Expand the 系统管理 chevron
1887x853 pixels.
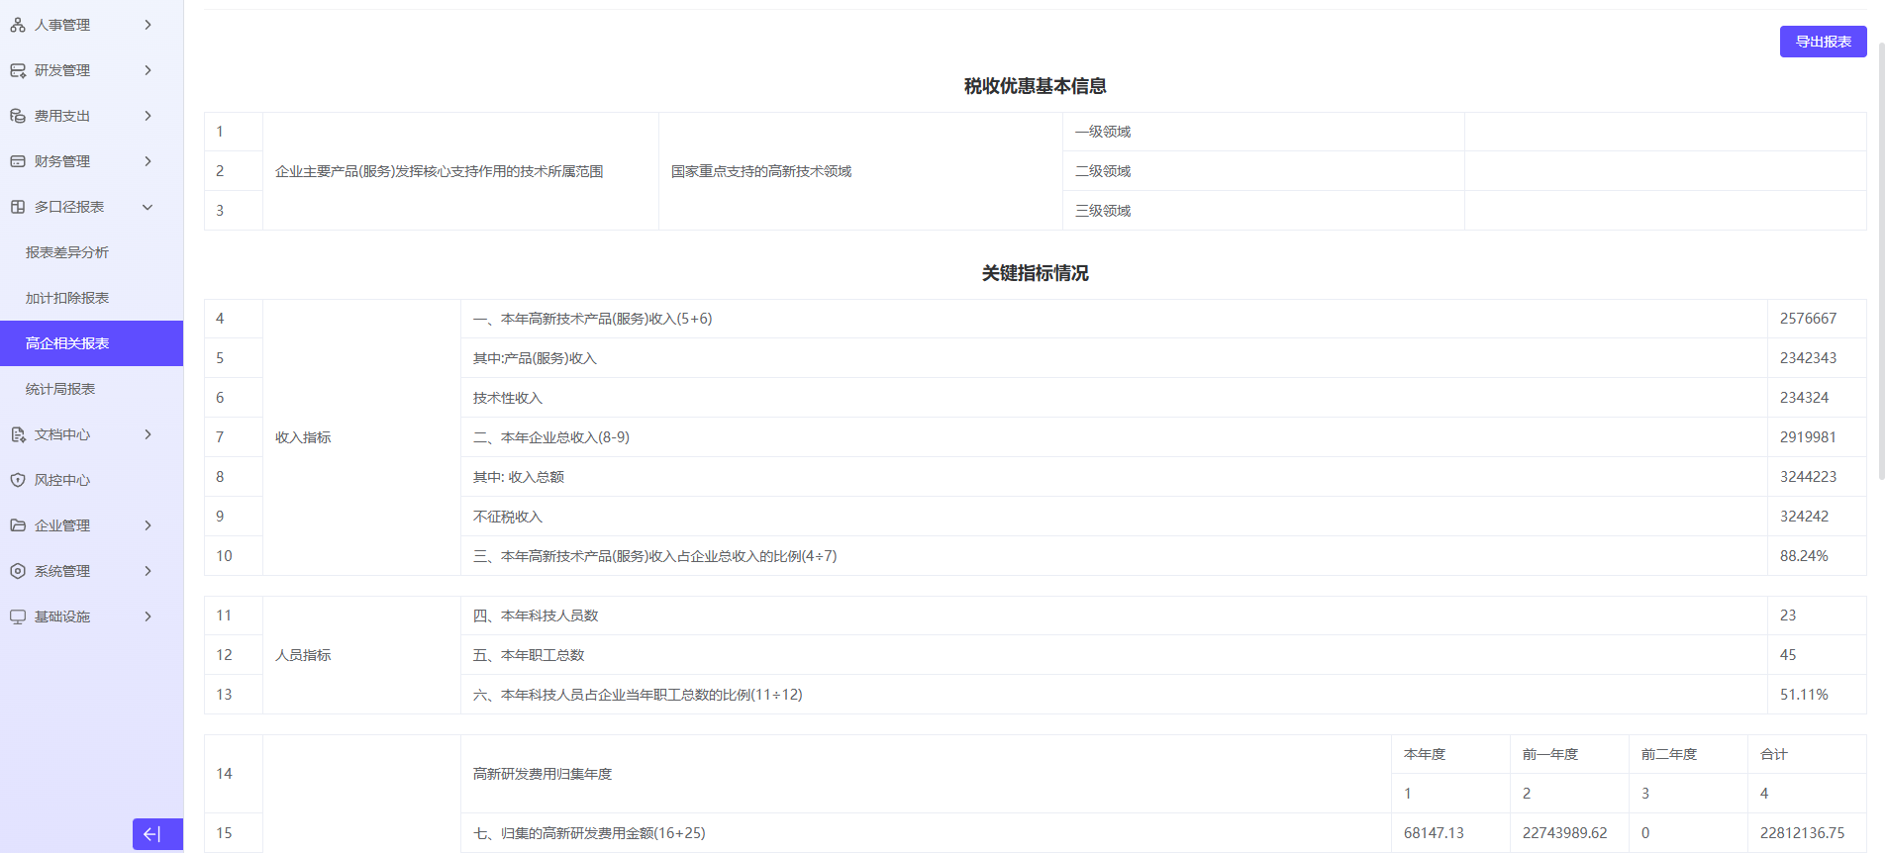(149, 571)
